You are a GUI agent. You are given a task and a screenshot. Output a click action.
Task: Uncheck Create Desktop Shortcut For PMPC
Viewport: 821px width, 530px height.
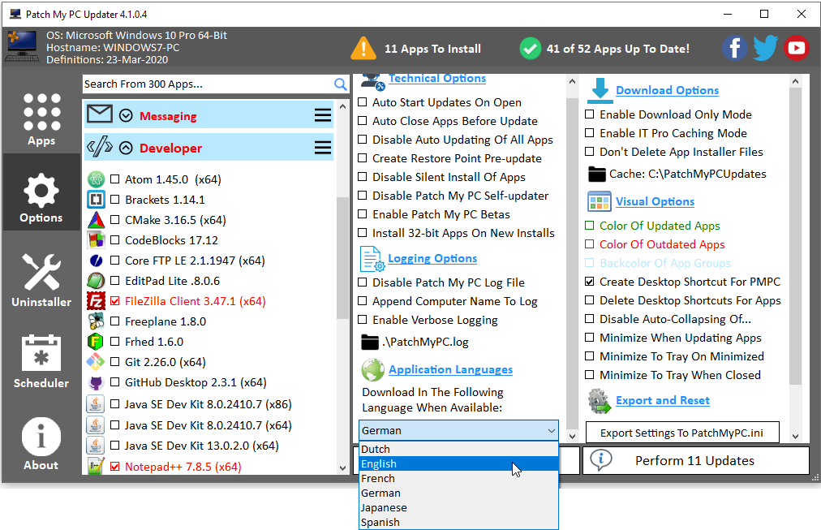tap(591, 282)
